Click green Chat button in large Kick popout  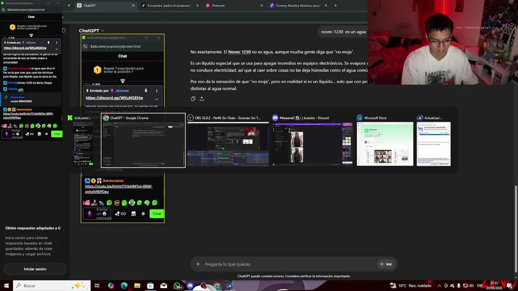pos(157,214)
